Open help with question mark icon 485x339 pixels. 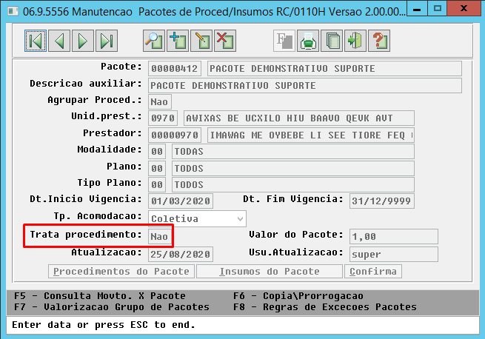(379, 41)
